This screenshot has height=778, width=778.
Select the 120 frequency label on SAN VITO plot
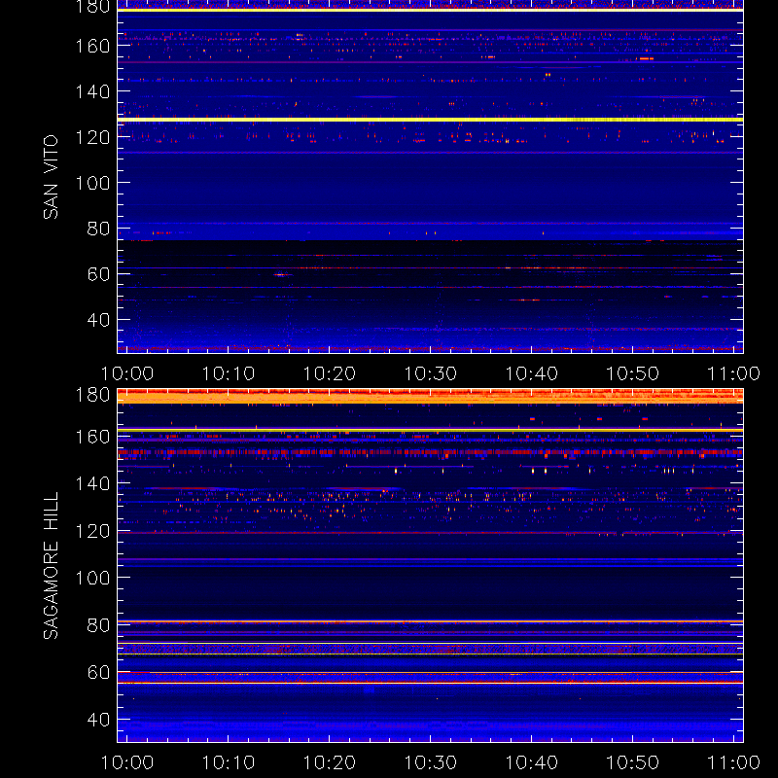92,137
